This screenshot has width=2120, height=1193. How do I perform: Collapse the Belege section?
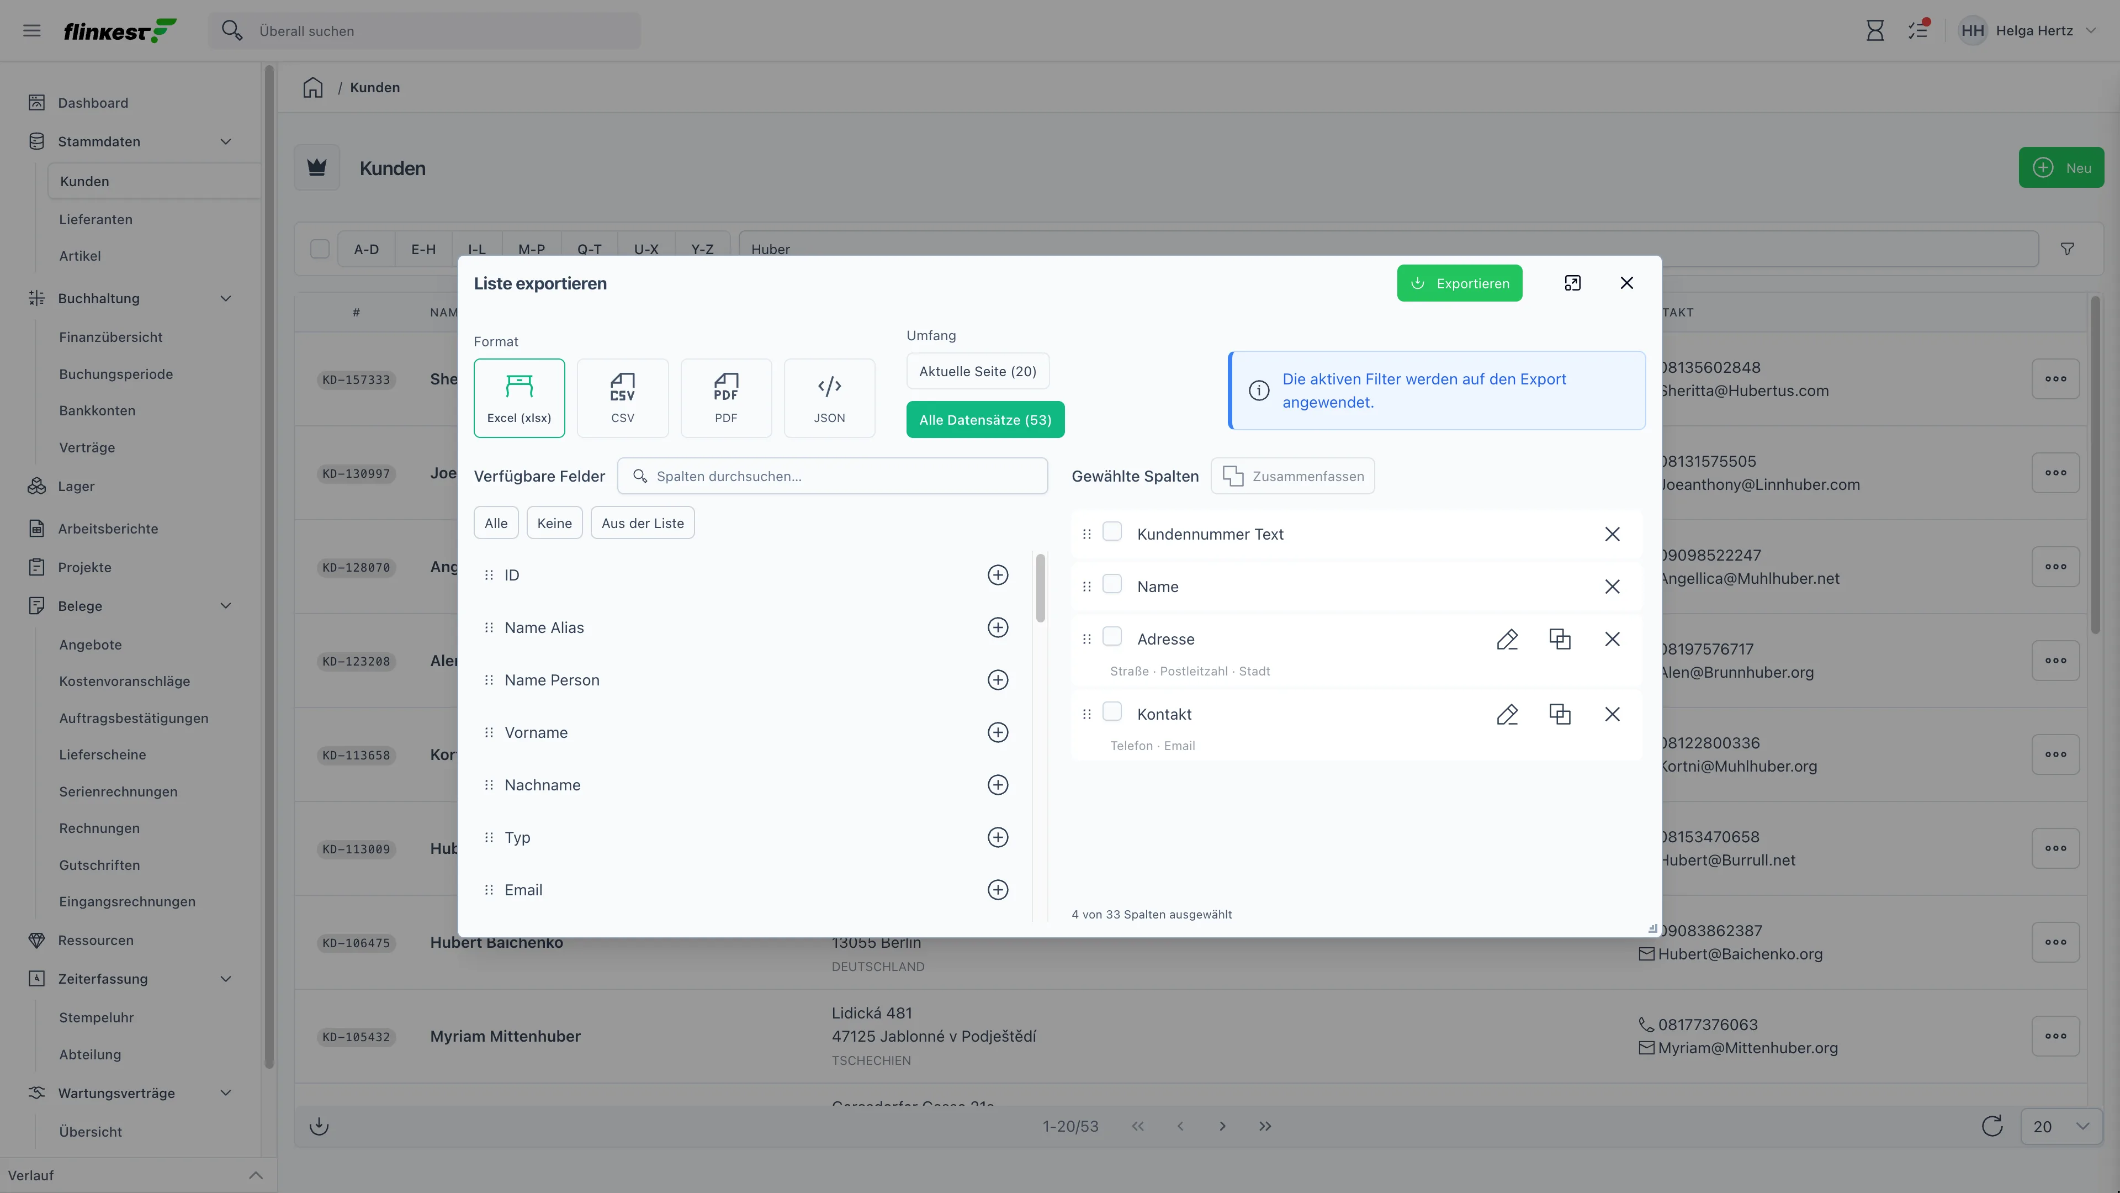click(225, 606)
